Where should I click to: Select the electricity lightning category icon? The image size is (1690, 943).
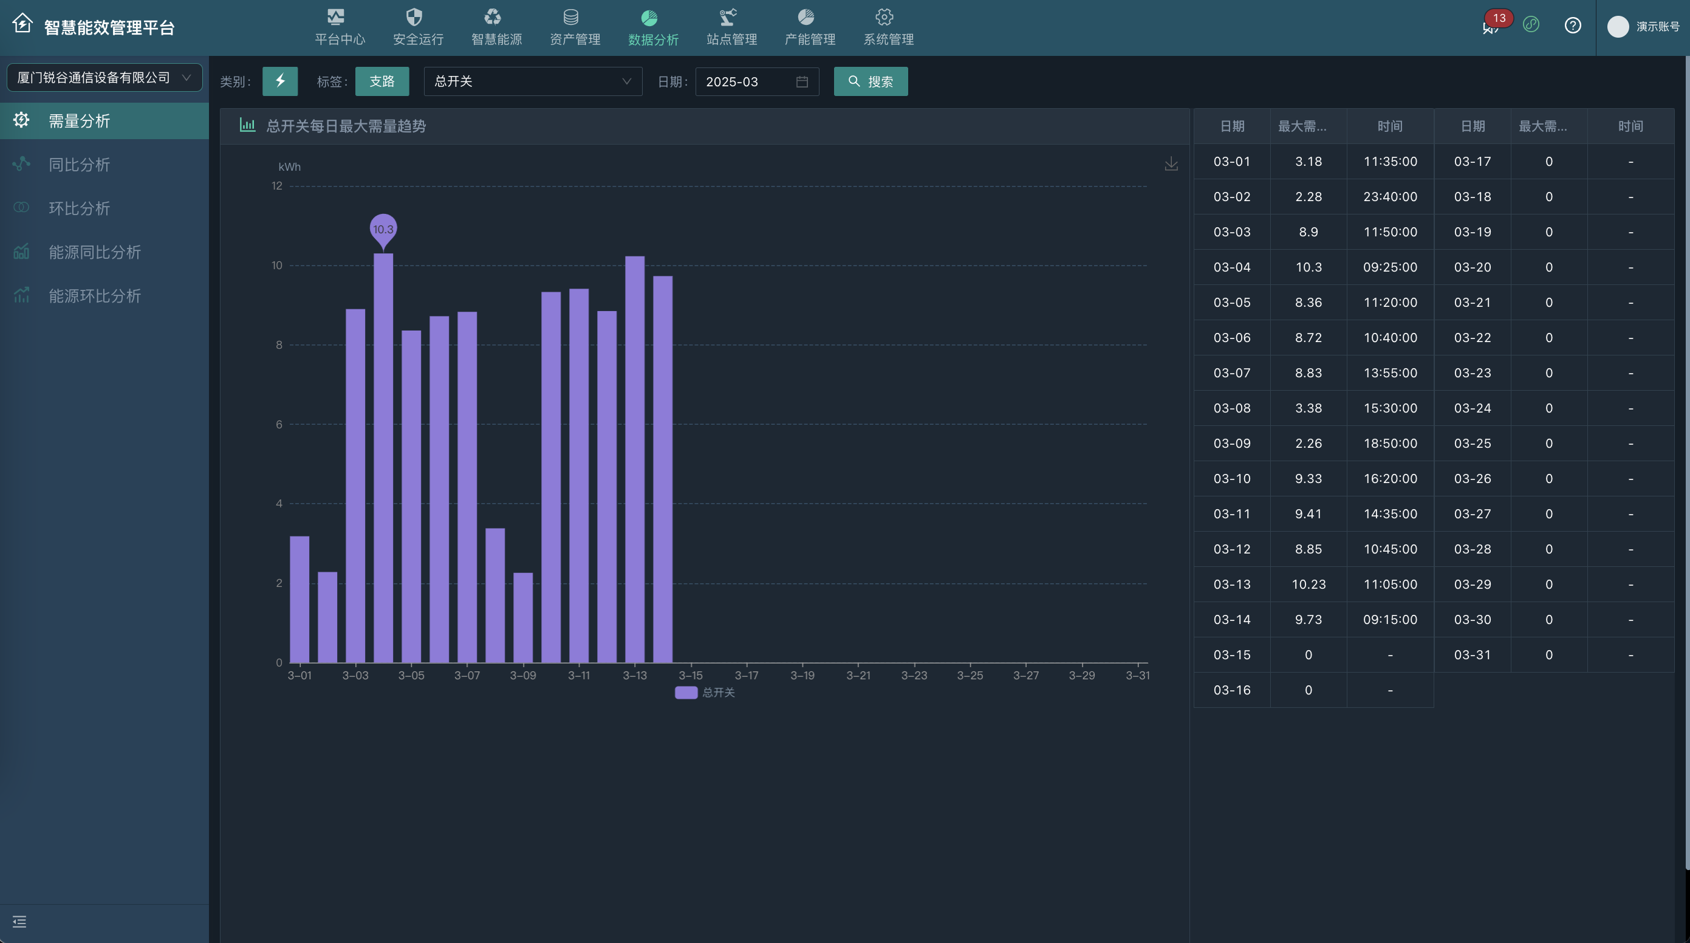point(280,81)
